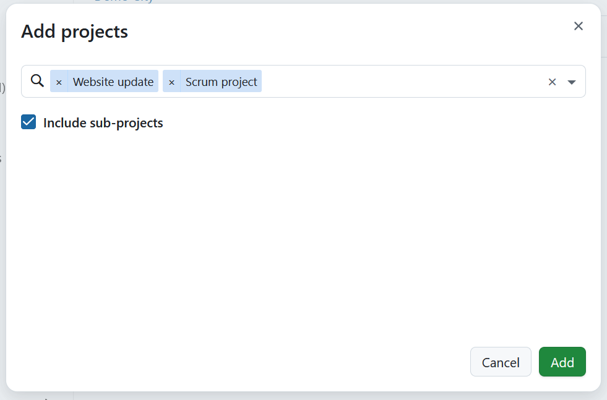The image size is (607, 400).
Task: Dismiss the dialog using Cancel
Action: [501, 362]
